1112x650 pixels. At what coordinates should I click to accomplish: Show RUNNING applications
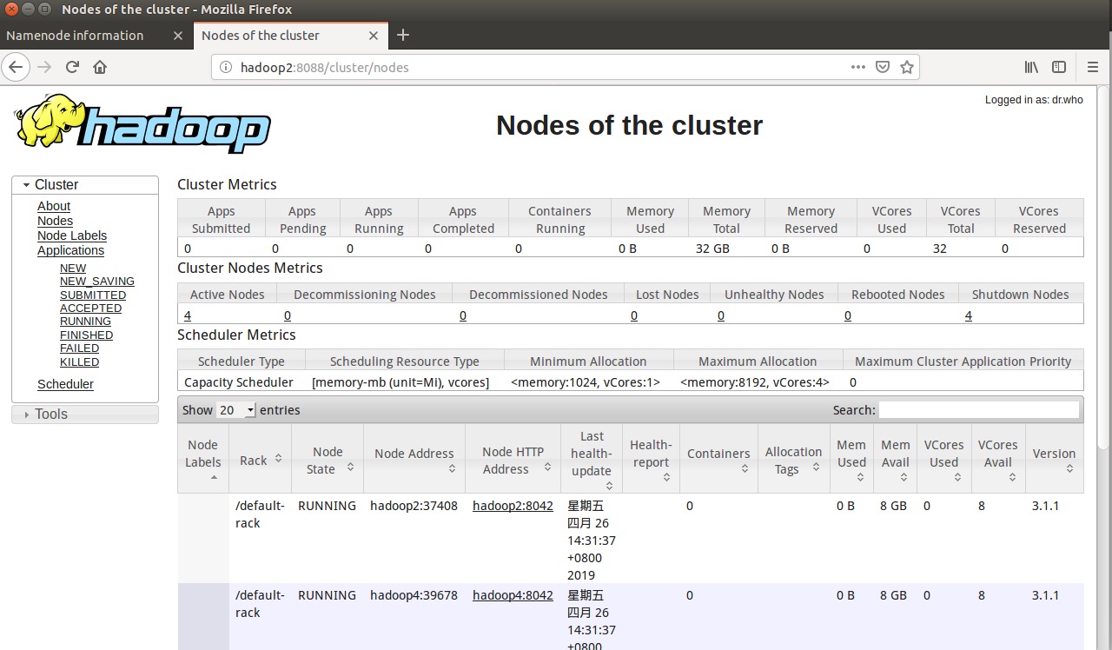click(x=85, y=322)
